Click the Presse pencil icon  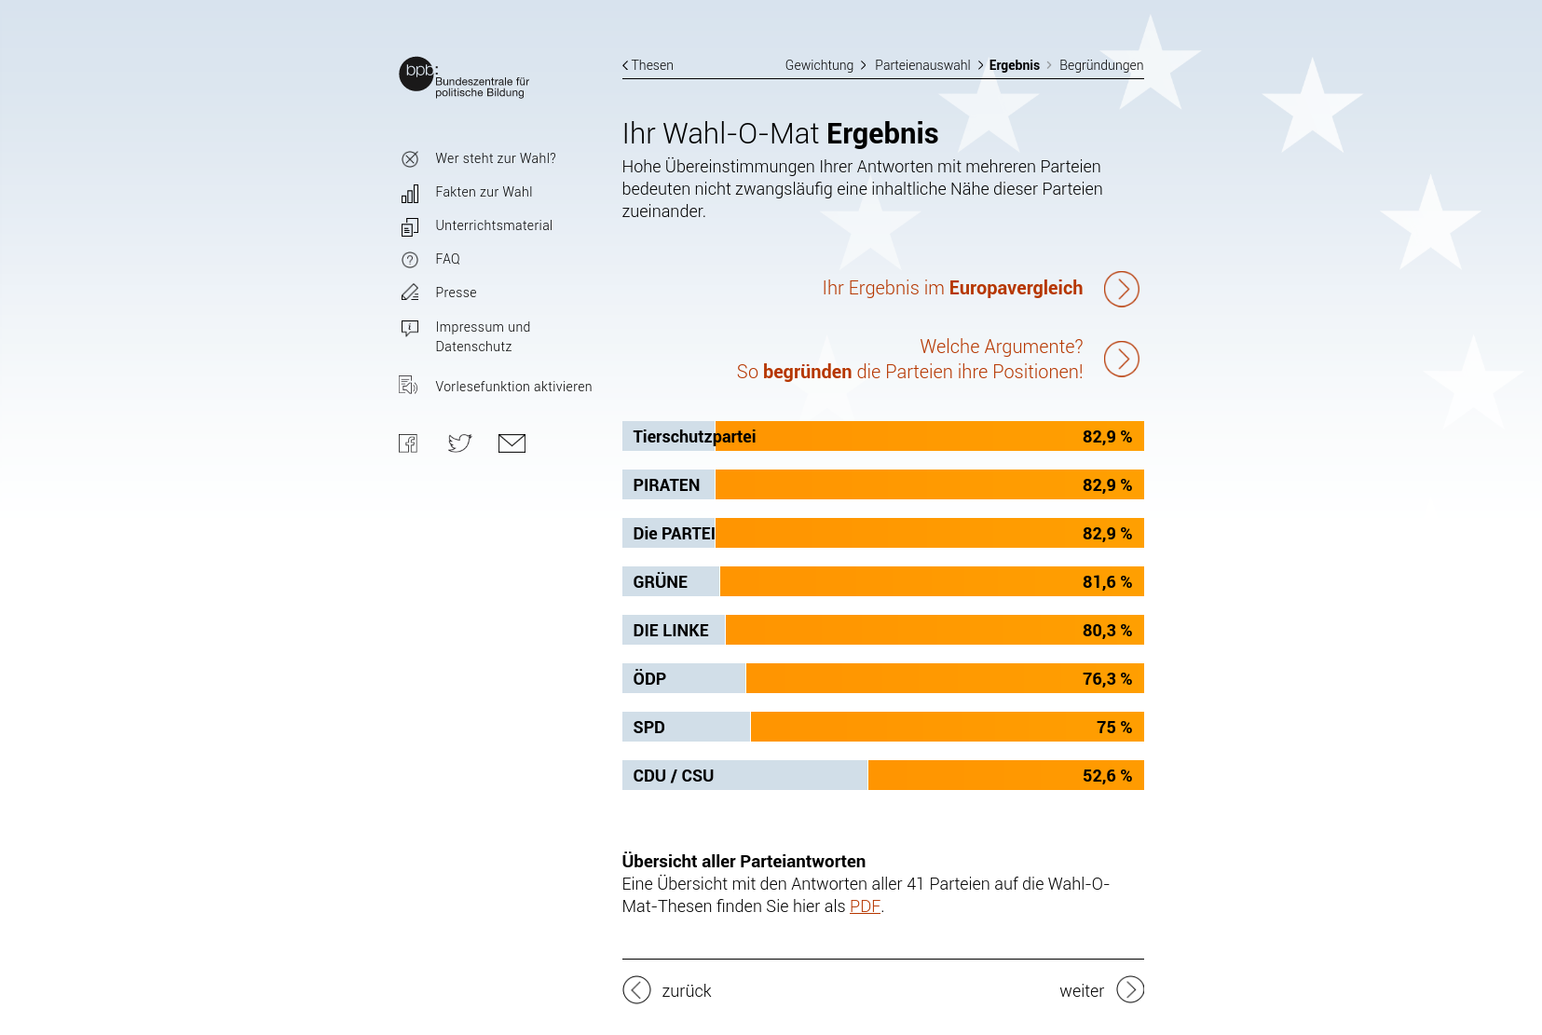410,293
